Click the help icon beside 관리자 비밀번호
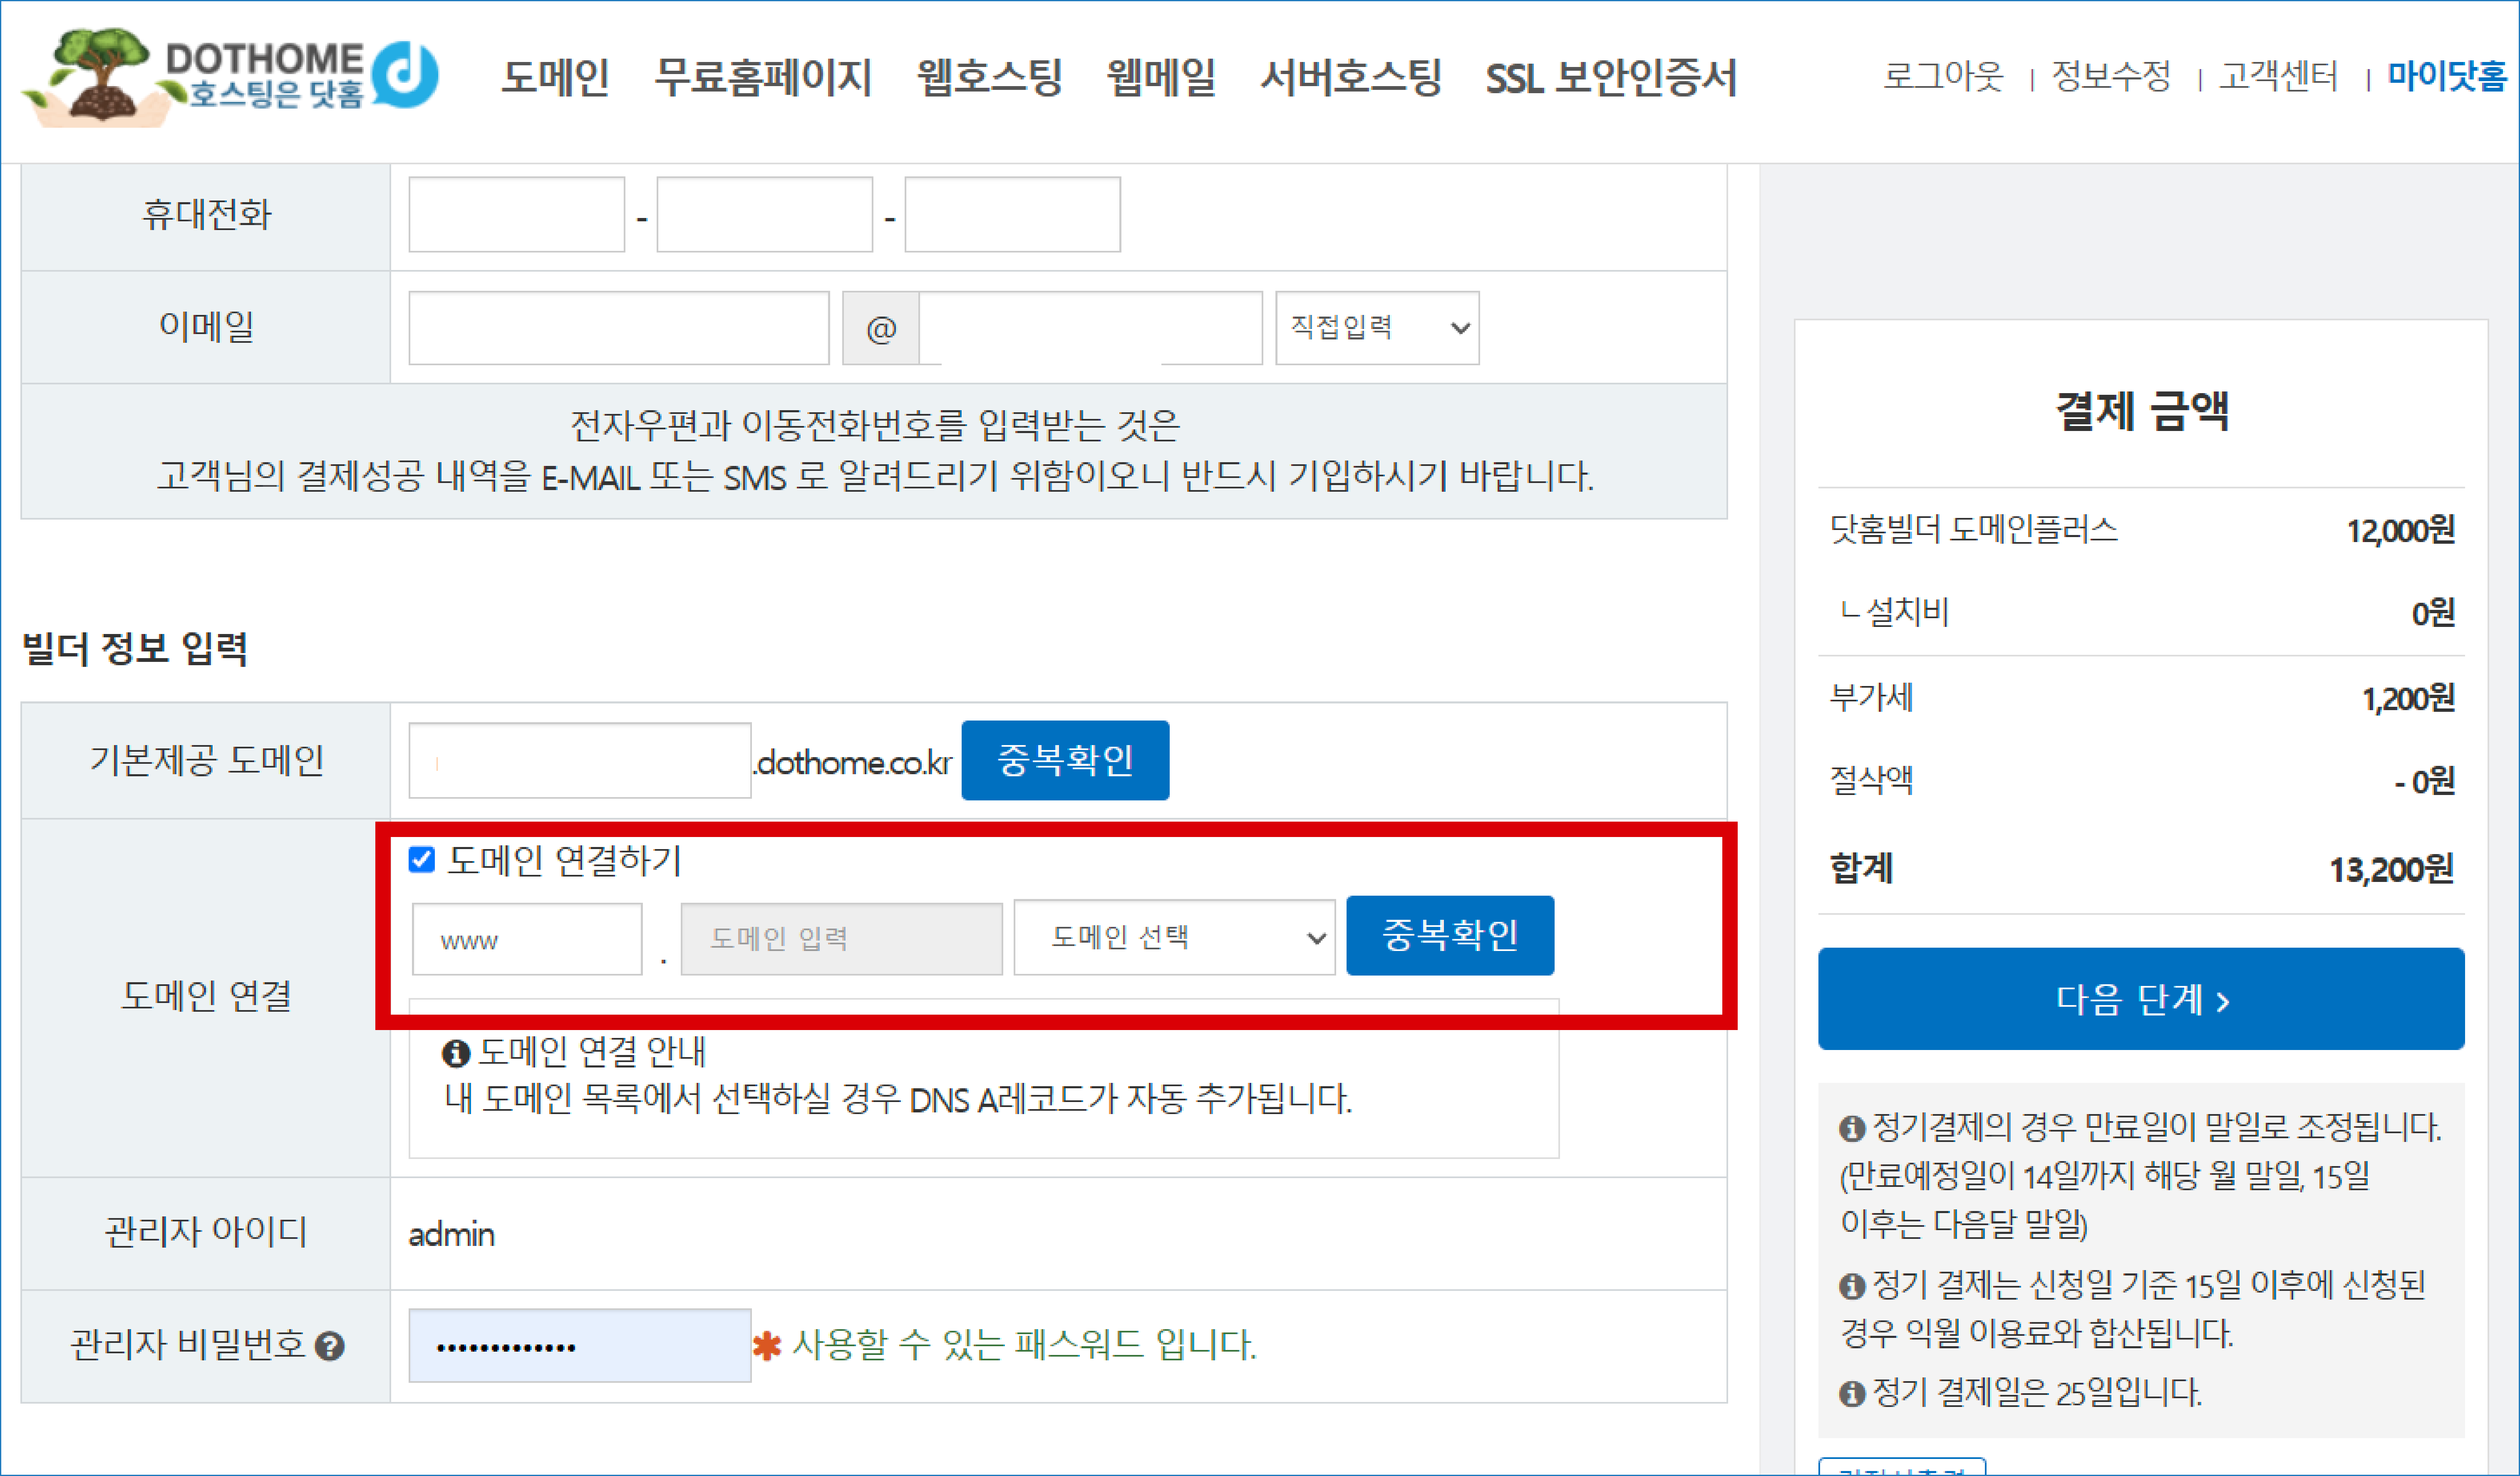 [330, 1347]
